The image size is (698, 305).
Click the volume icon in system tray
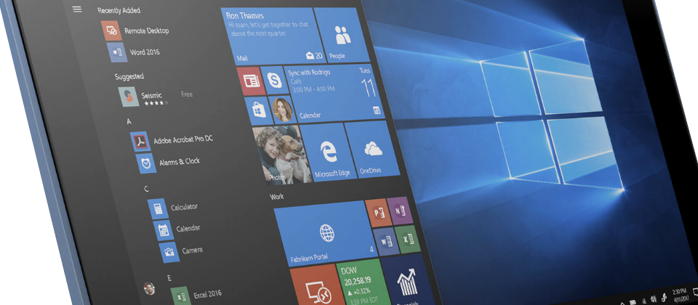pos(653,298)
